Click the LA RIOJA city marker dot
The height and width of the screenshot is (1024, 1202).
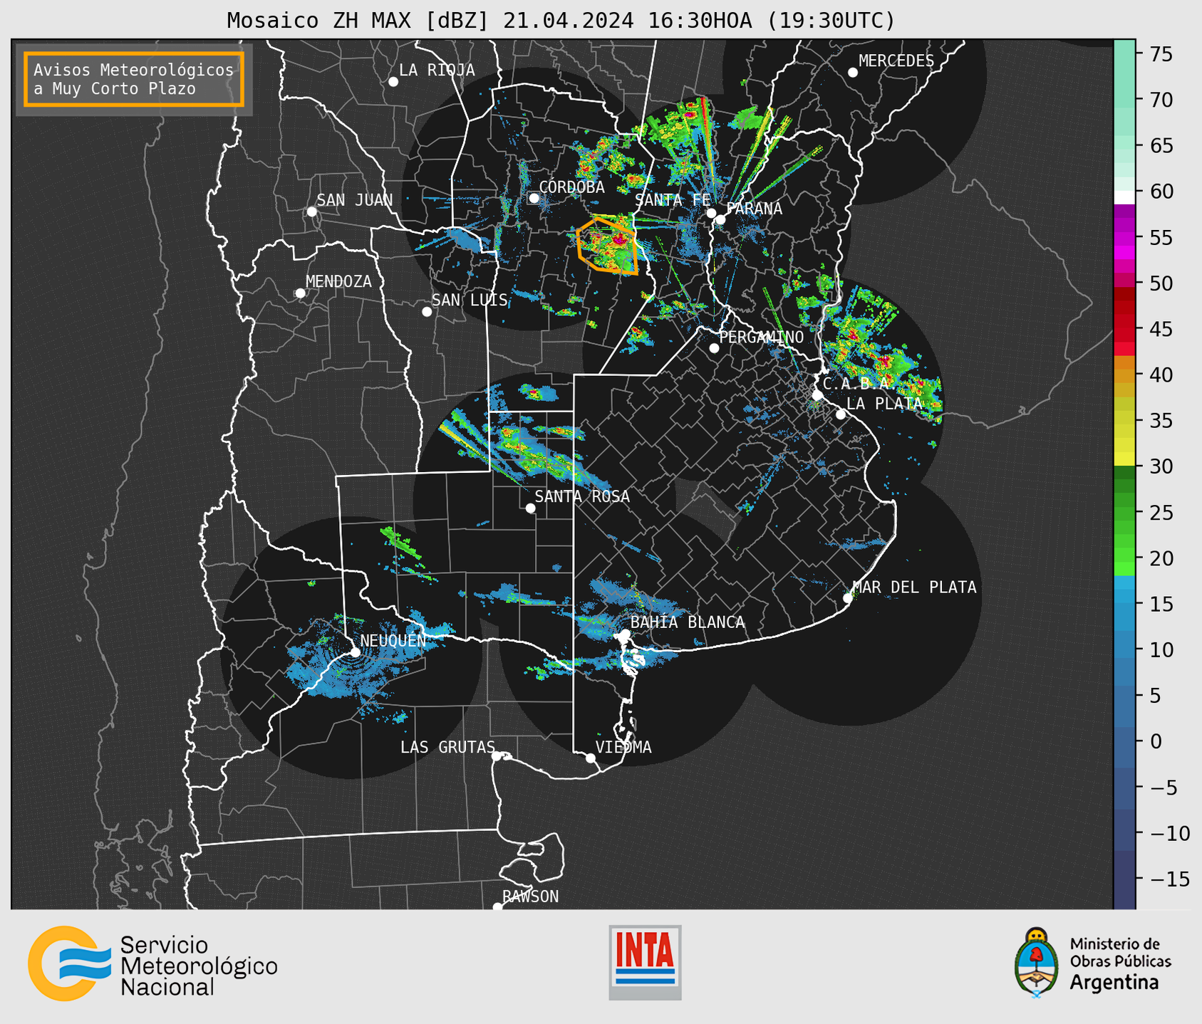(393, 82)
